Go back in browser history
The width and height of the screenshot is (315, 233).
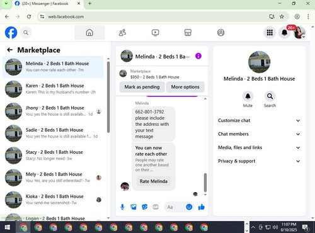tap(7, 16)
